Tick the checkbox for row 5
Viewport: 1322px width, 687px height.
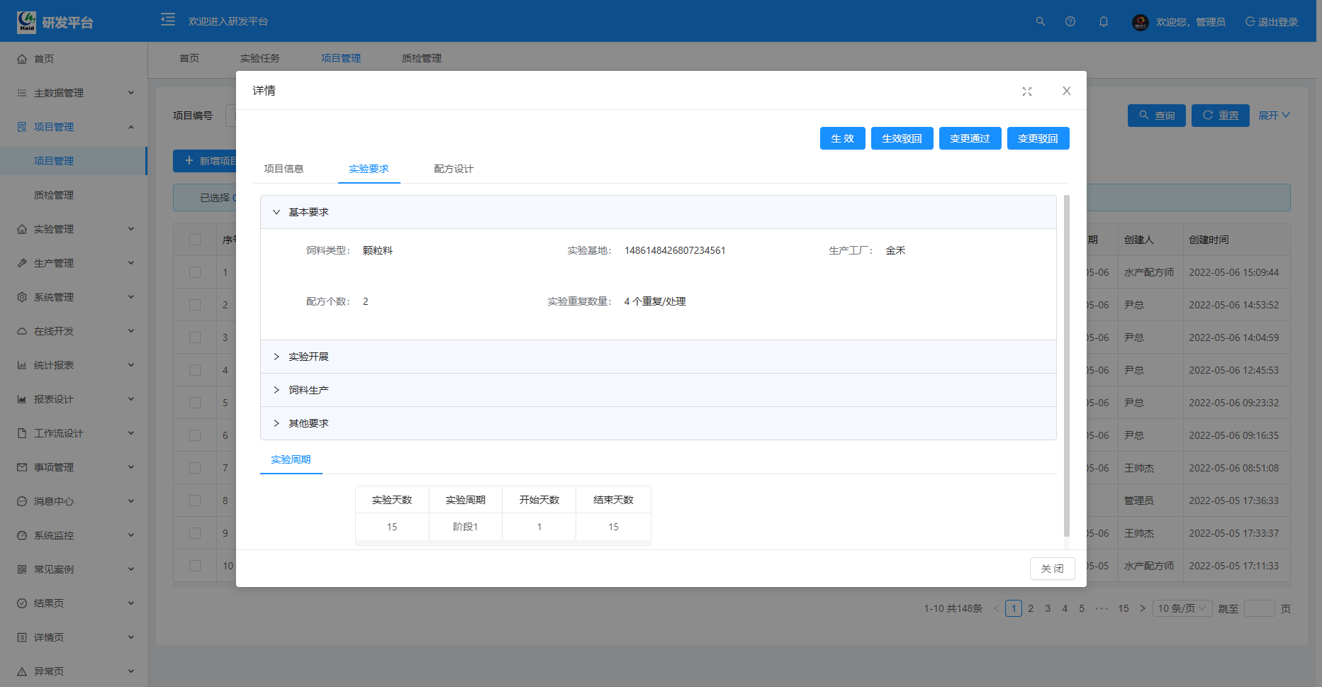click(195, 403)
